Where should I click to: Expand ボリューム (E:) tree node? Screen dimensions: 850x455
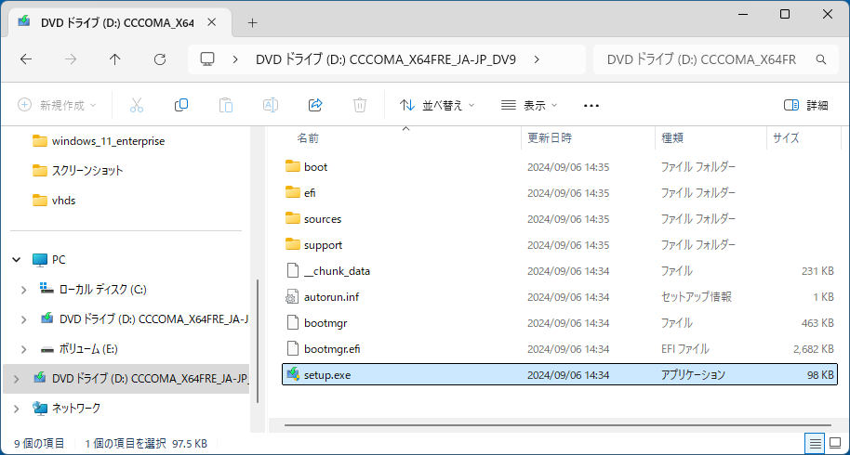pos(24,349)
